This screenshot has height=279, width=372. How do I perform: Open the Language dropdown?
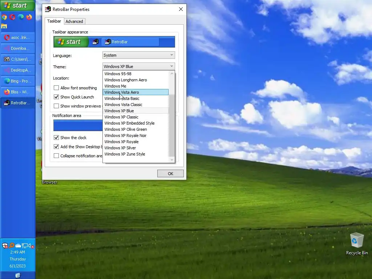pos(138,55)
